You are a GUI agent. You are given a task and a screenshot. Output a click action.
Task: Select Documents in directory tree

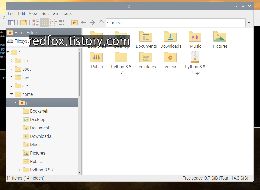(41, 128)
